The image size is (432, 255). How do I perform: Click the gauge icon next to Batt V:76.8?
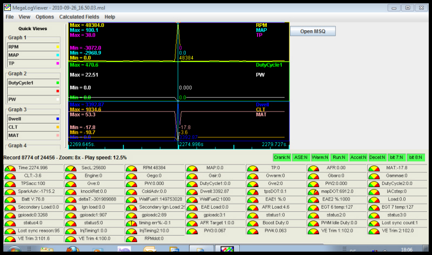(10, 199)
